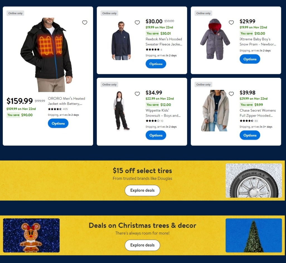This screenshot has width=286, height=263.
Task: Open Options for ORORO Men's Heated Jacket
Action: pos(58,123)
